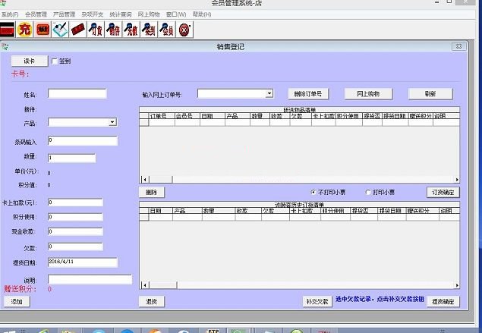This screenshot has width=482, height=333.
Task: Open the 统计查询 menu
Action: pos(121,14)
